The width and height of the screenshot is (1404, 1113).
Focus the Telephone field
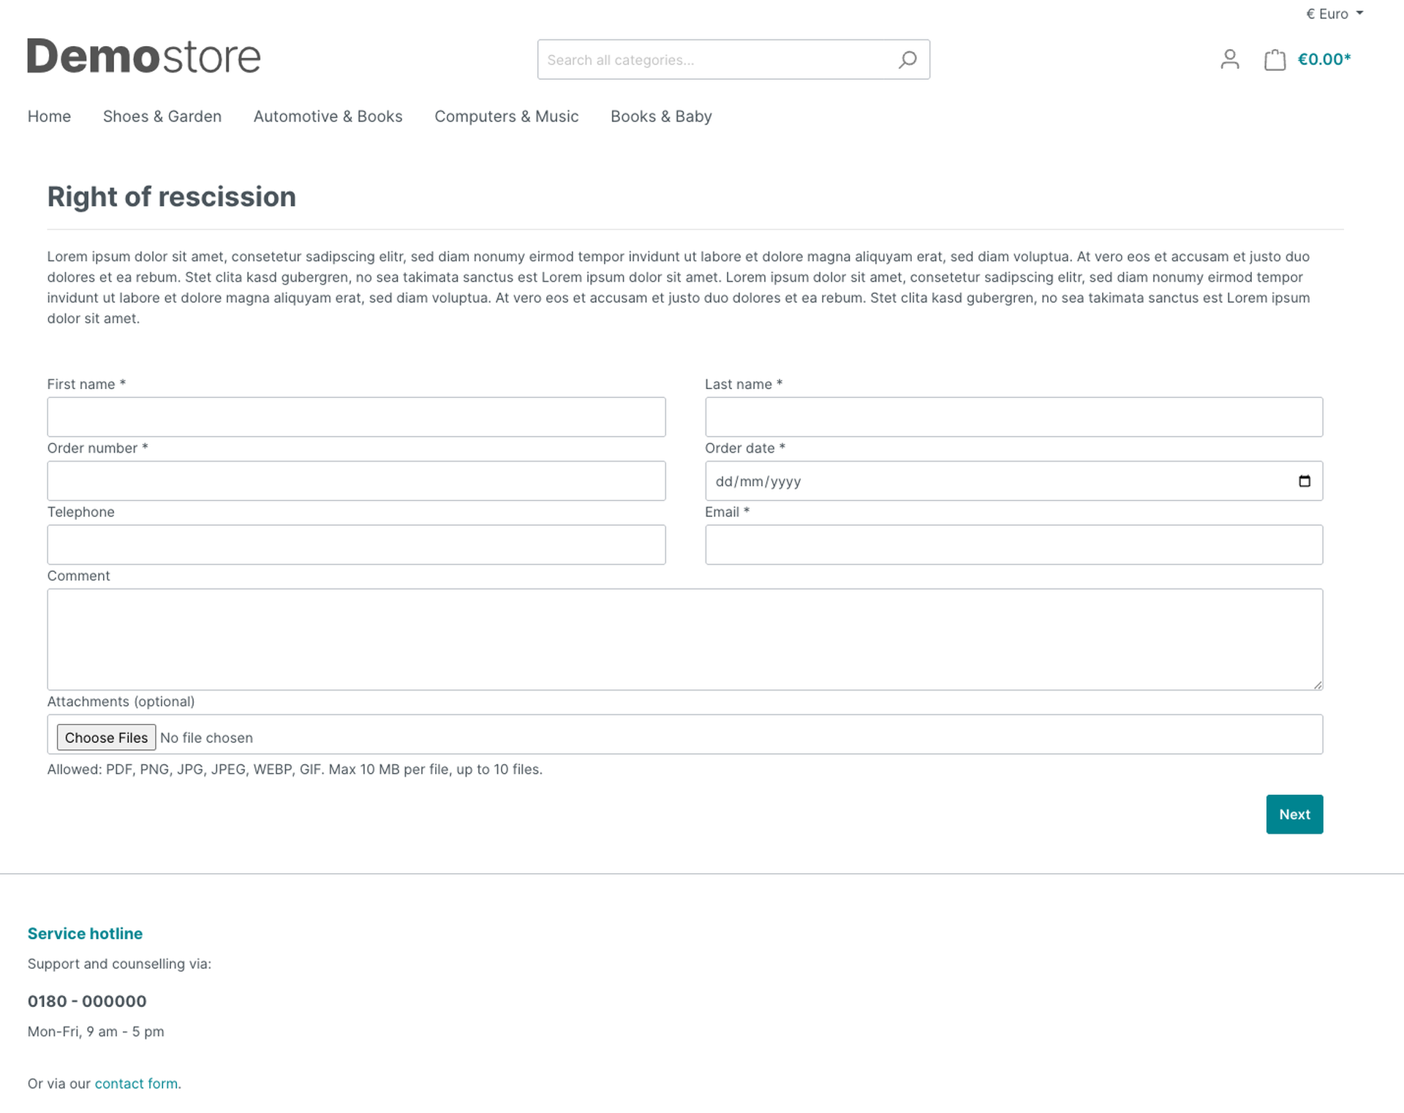coord(356,545)
